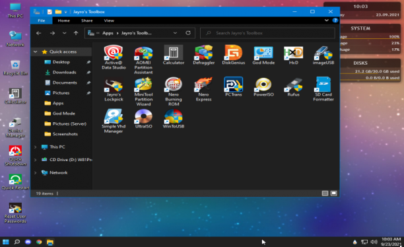The width and height of the screenshot is (404, 247).
Task: Open Chrome from the taskbar
Action: (39, 242)
